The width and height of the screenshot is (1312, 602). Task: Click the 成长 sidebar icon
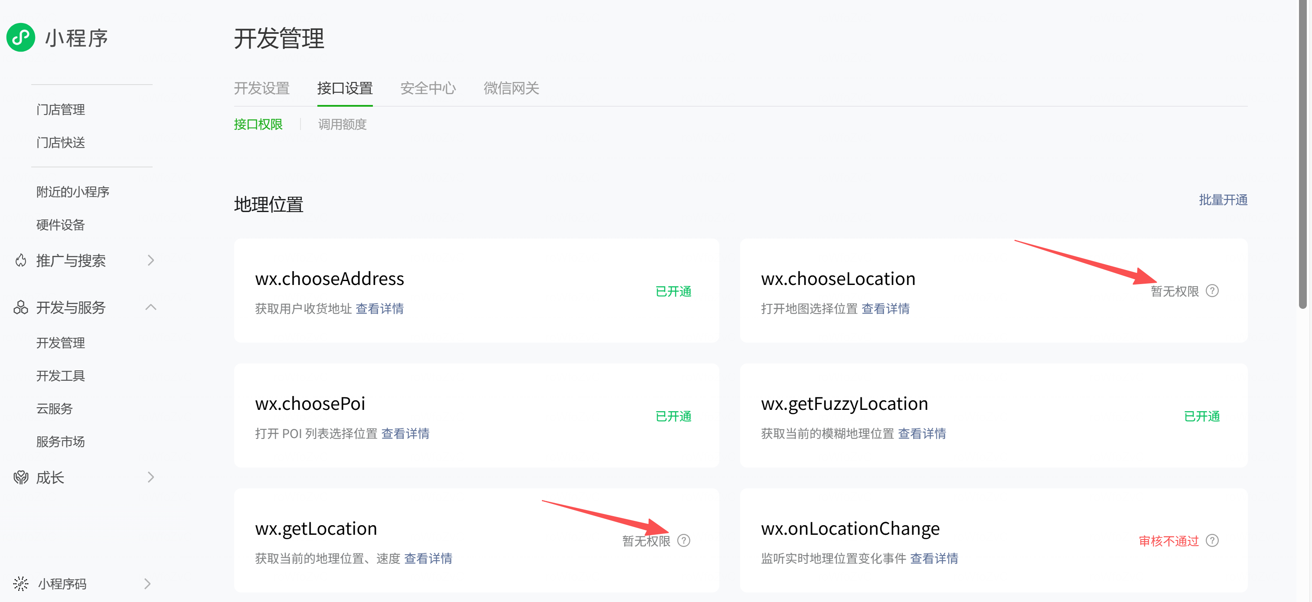(21, 477)
